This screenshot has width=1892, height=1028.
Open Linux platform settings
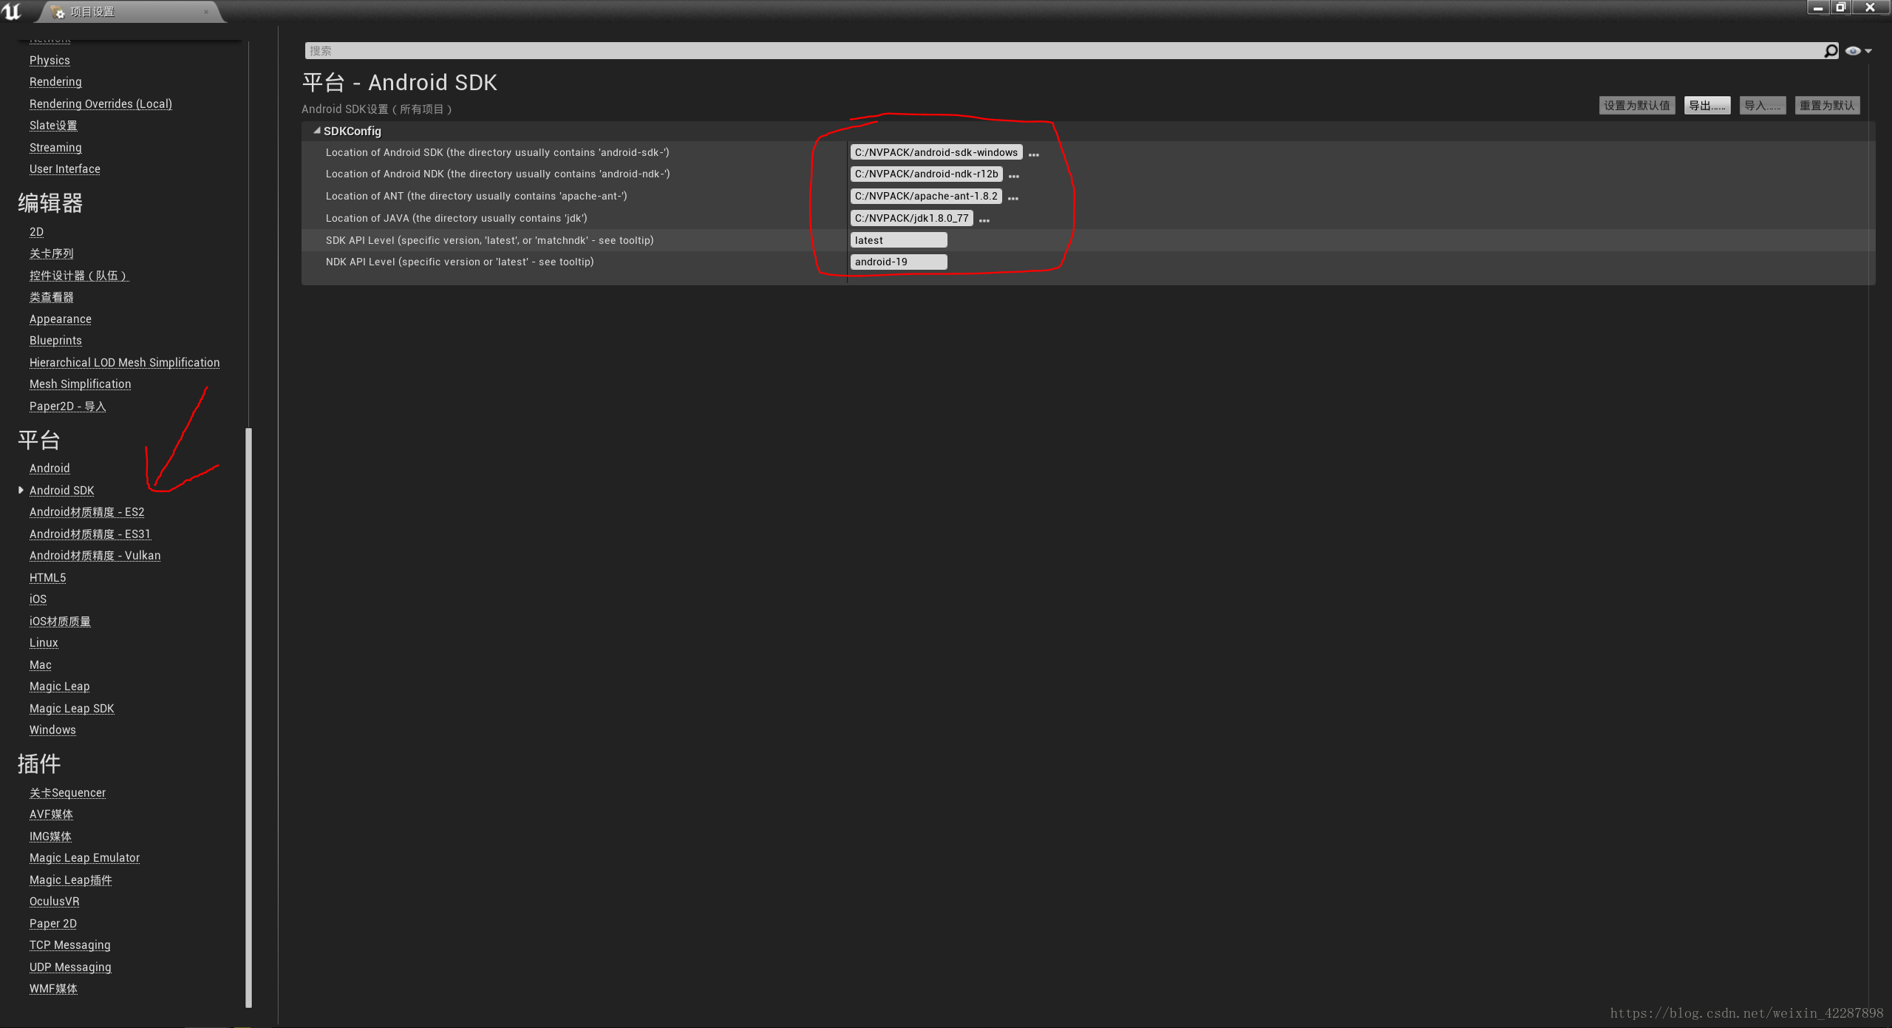tap(44, 642)
